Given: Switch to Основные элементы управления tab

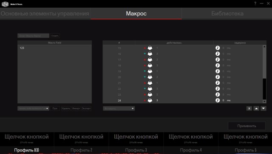Looking at the screenshot, I should (45, 14).
